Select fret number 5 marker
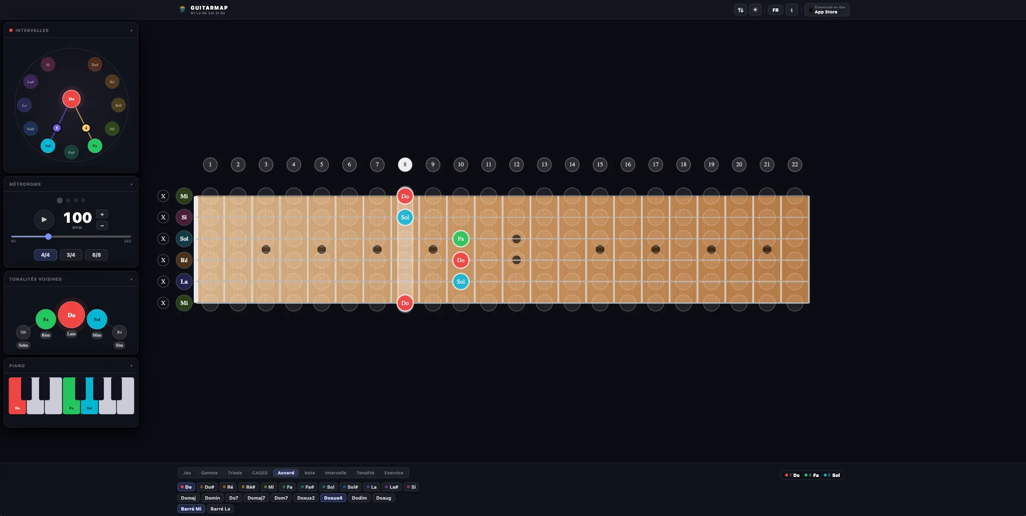 tap(322, 164)
